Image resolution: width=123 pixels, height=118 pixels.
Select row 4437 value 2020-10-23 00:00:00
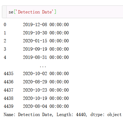(46, 90)
